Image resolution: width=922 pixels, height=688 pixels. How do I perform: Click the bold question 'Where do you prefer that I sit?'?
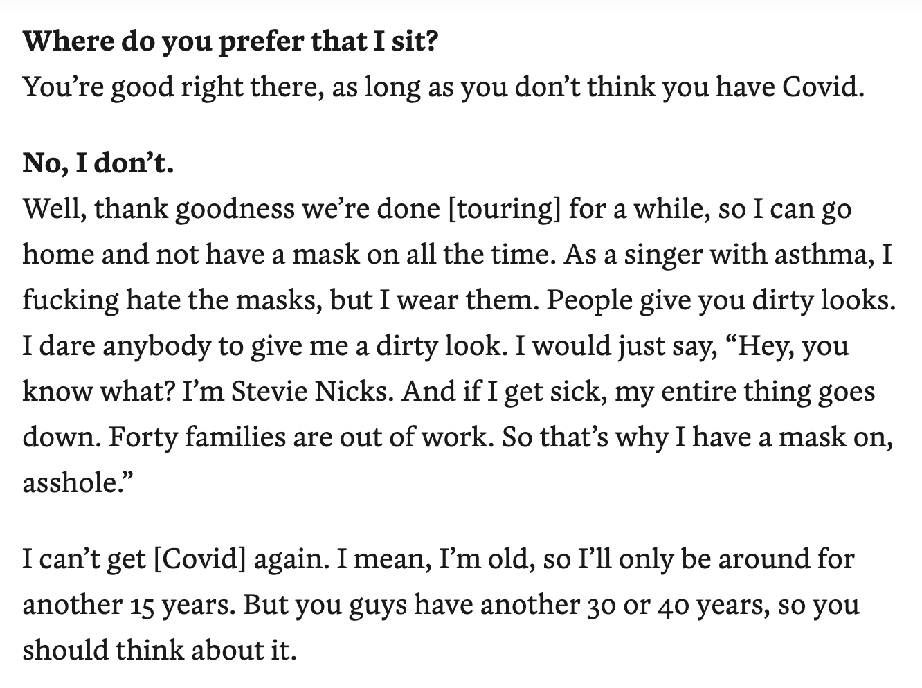230,43
